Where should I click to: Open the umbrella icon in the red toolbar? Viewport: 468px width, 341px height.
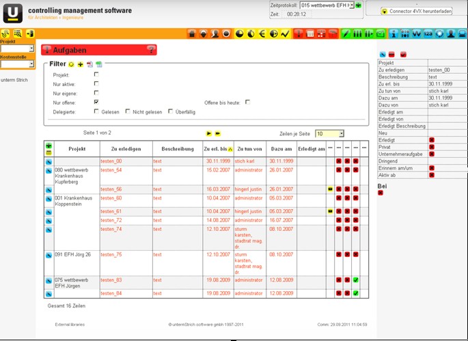click(333, 33)
